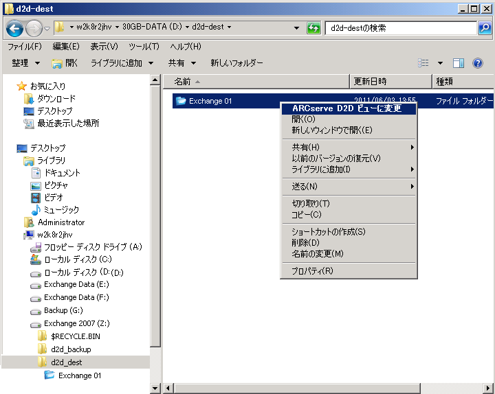The width and height of the screenshot is (495, 394).
Task: Open the address bar history dropdown
Action: tap(296, 28)
